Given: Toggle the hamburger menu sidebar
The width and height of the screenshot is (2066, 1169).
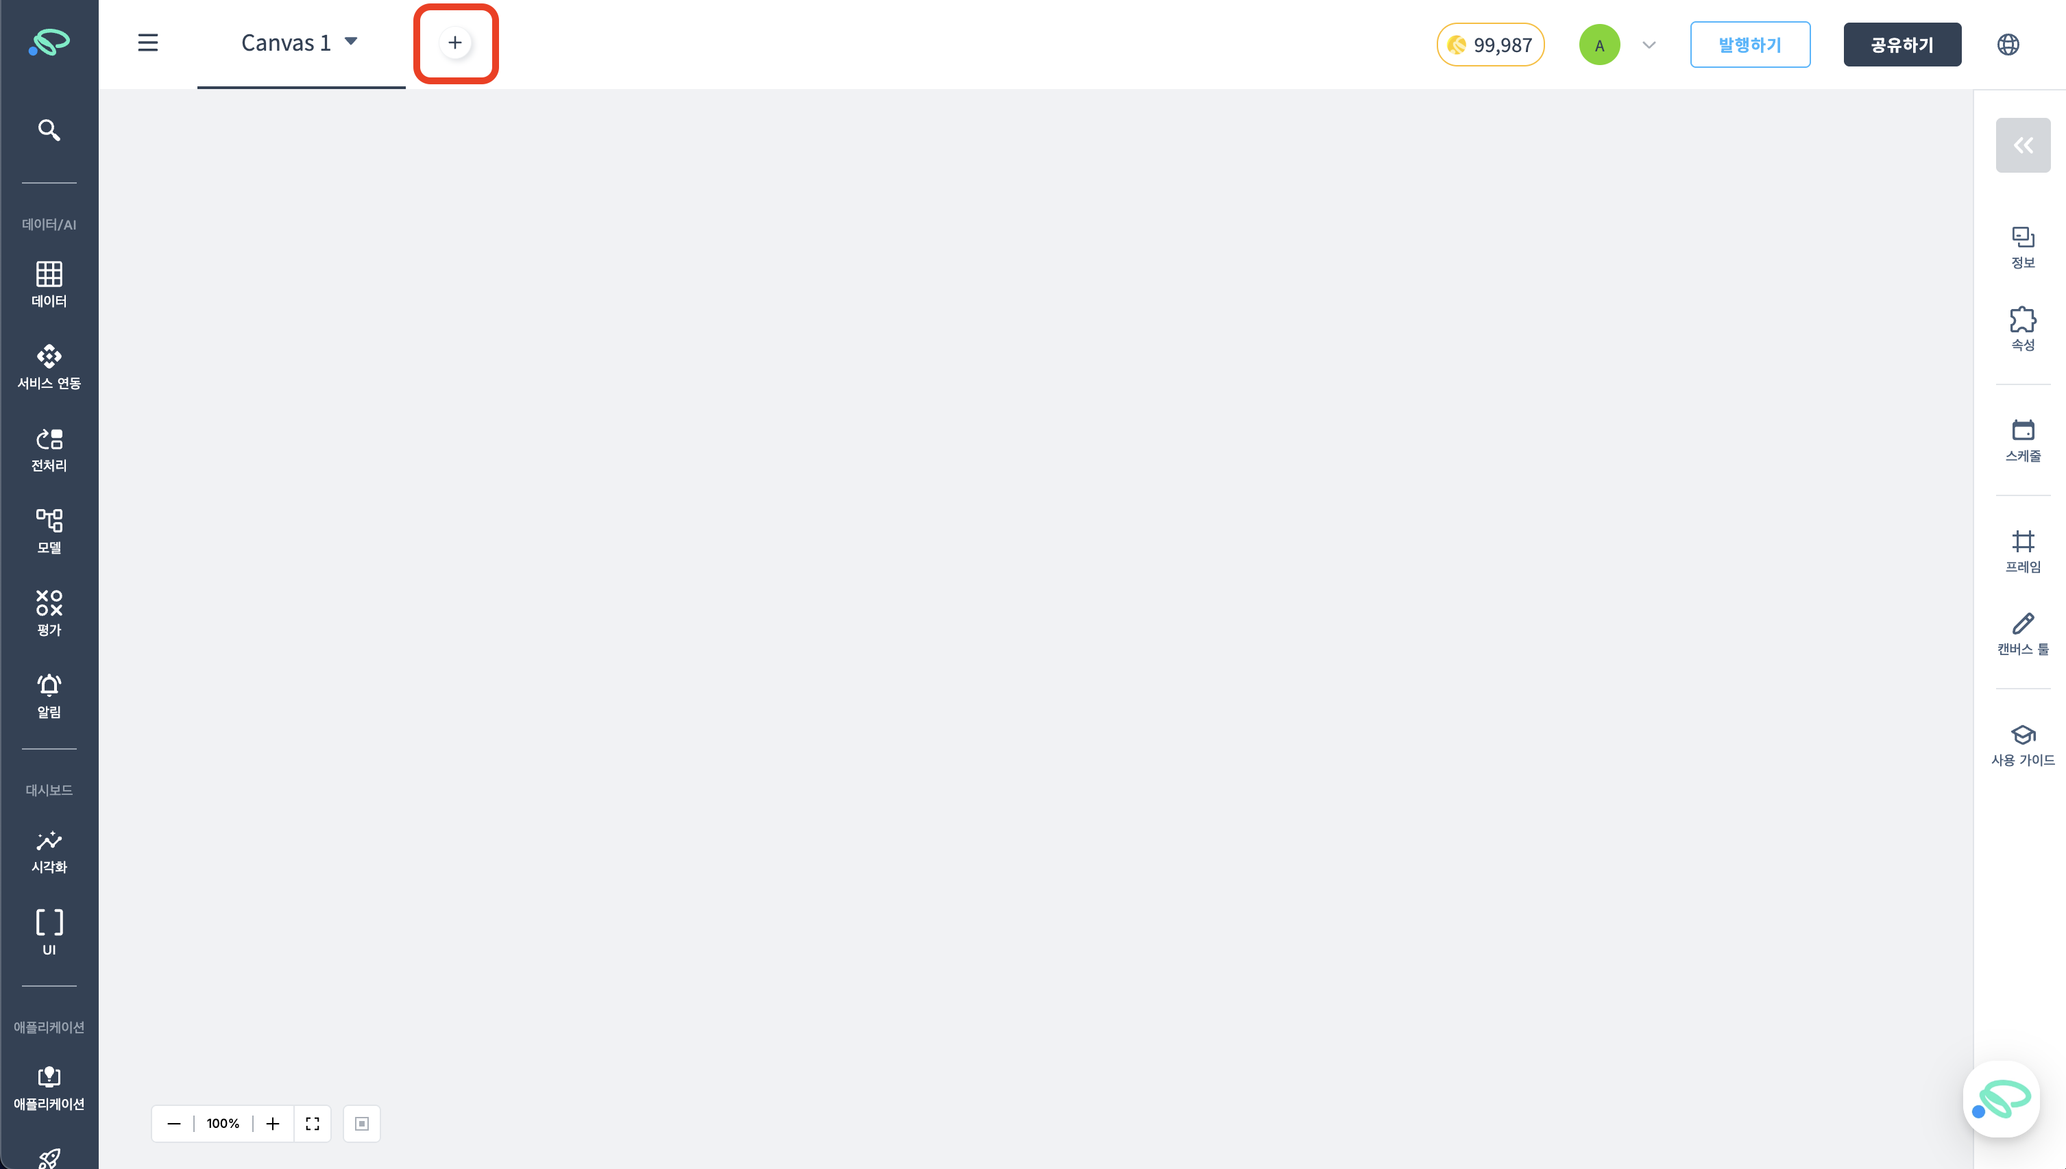Looking at the screenshot, I should coord(148,42).
